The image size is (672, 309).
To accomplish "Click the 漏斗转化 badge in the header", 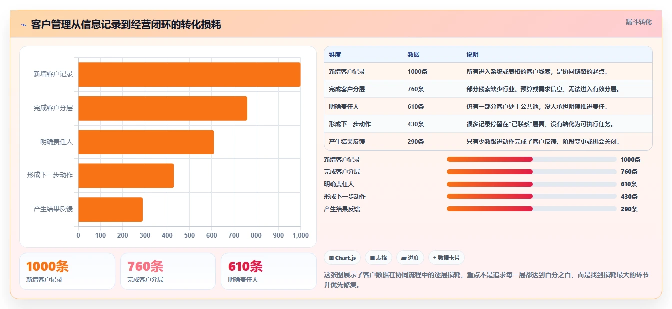I will pos(638,22).
